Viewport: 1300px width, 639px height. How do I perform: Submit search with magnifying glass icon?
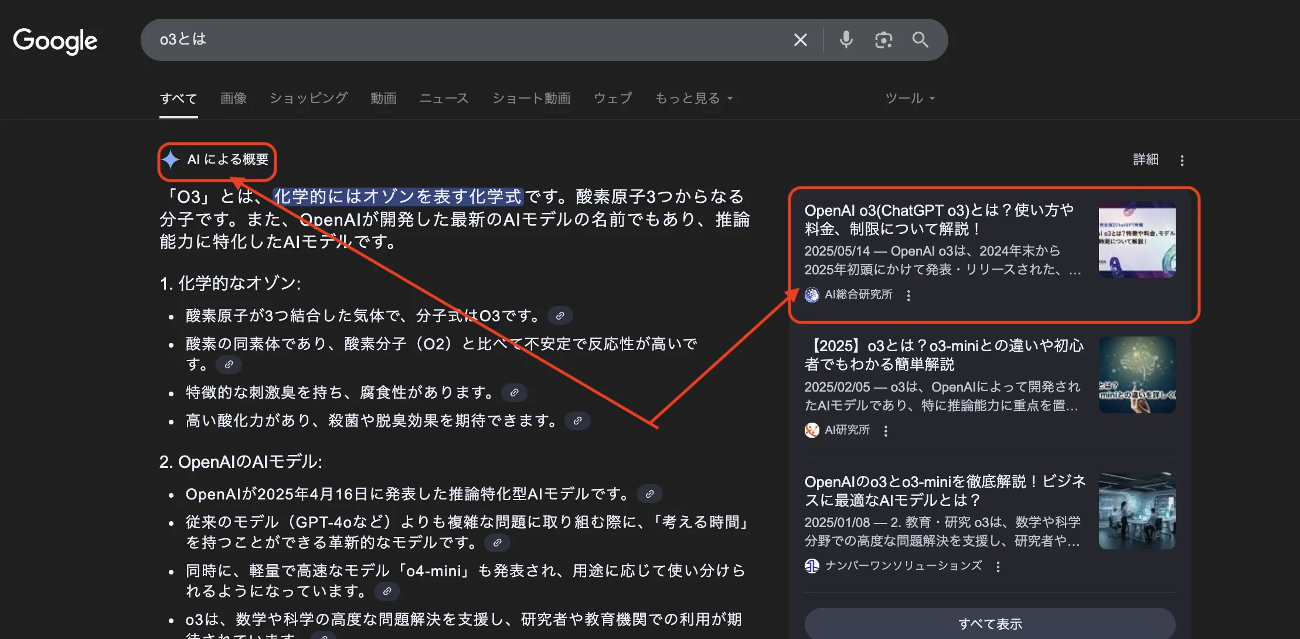tap(920, 40)
